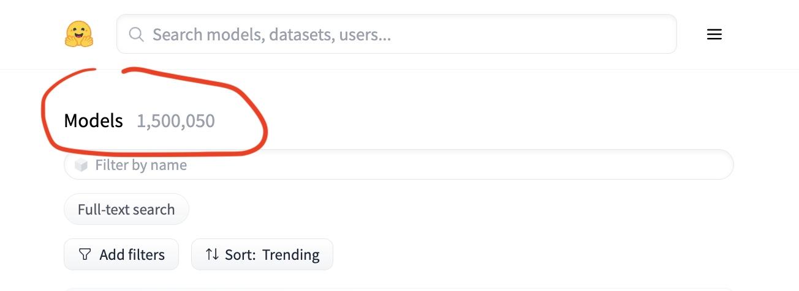The image size is (799, 291).
Task: Click the Hugging Face emoji logo
Action: [x=79, y=34]
